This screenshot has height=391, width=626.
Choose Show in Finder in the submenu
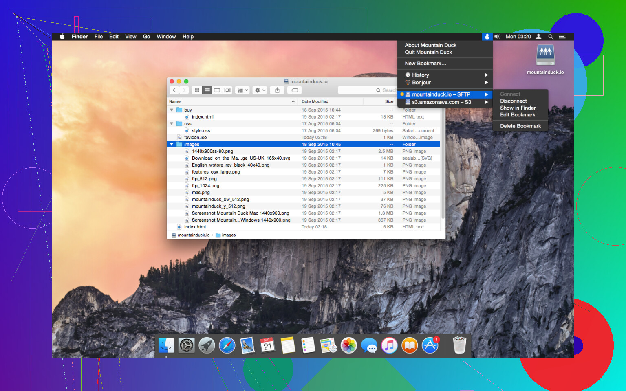[x=518, y=108]
